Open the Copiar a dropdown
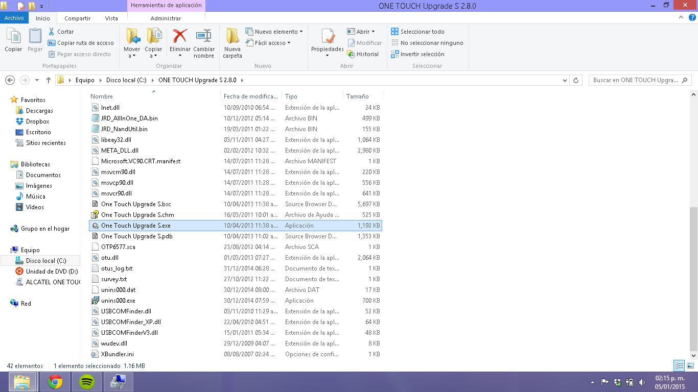 [x=153, y=53]
